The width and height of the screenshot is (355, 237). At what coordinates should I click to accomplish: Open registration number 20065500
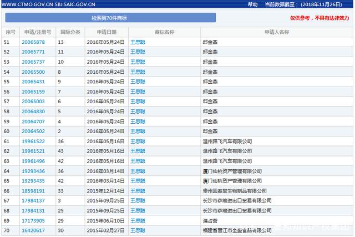(33, 72)
